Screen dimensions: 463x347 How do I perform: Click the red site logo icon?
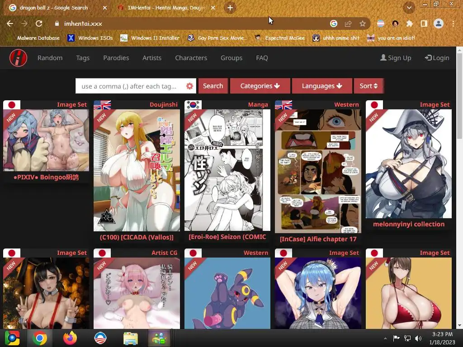click(18, 58)
